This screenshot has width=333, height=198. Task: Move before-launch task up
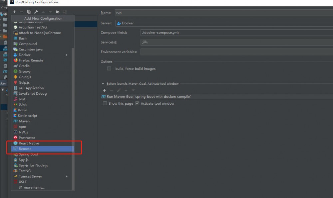coord(126,90)
